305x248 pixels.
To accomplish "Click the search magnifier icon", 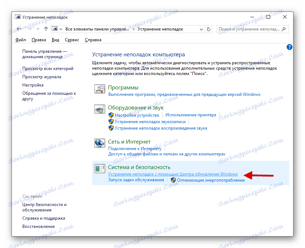I will click(284, 29).
